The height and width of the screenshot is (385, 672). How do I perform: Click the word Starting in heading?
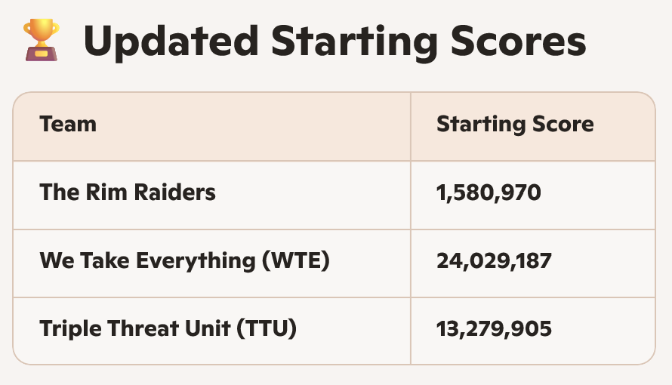click(354, 43)
